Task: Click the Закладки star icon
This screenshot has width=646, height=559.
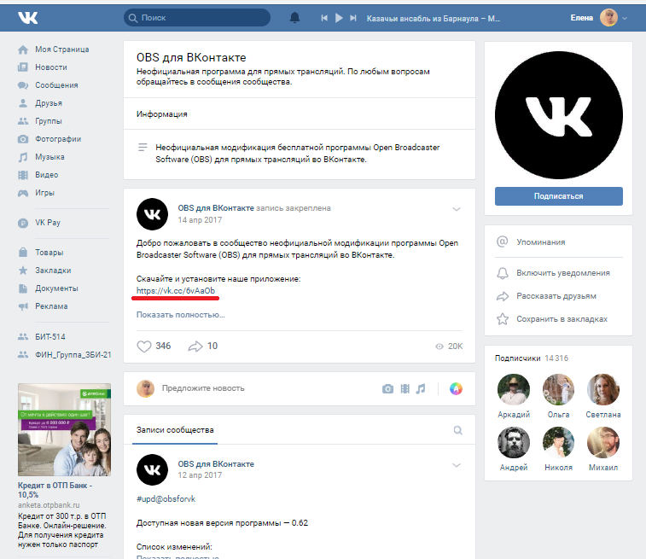Action: tap(23, 271)
